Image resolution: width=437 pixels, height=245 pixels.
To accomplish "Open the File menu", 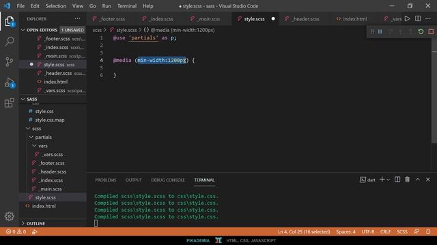I will tap(20, 6).
